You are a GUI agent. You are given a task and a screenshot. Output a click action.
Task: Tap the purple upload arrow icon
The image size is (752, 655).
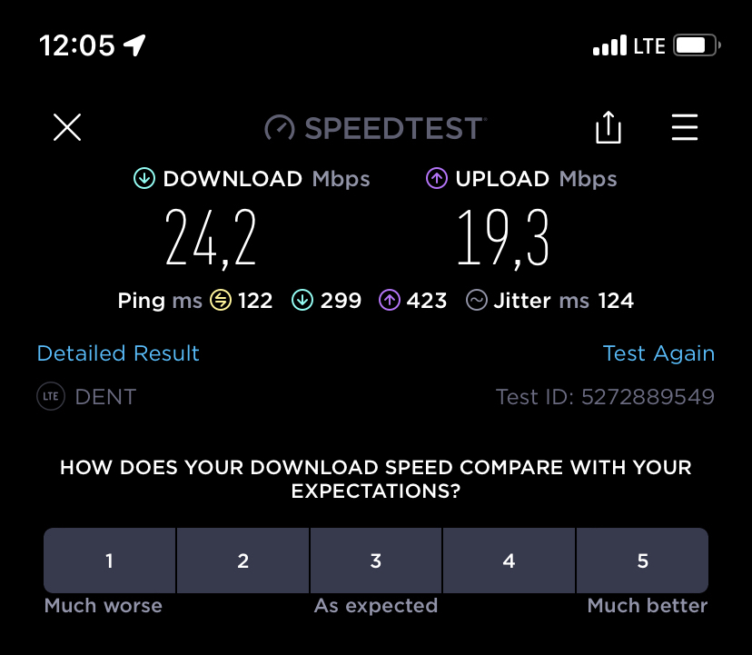click(x=437, y=178)
